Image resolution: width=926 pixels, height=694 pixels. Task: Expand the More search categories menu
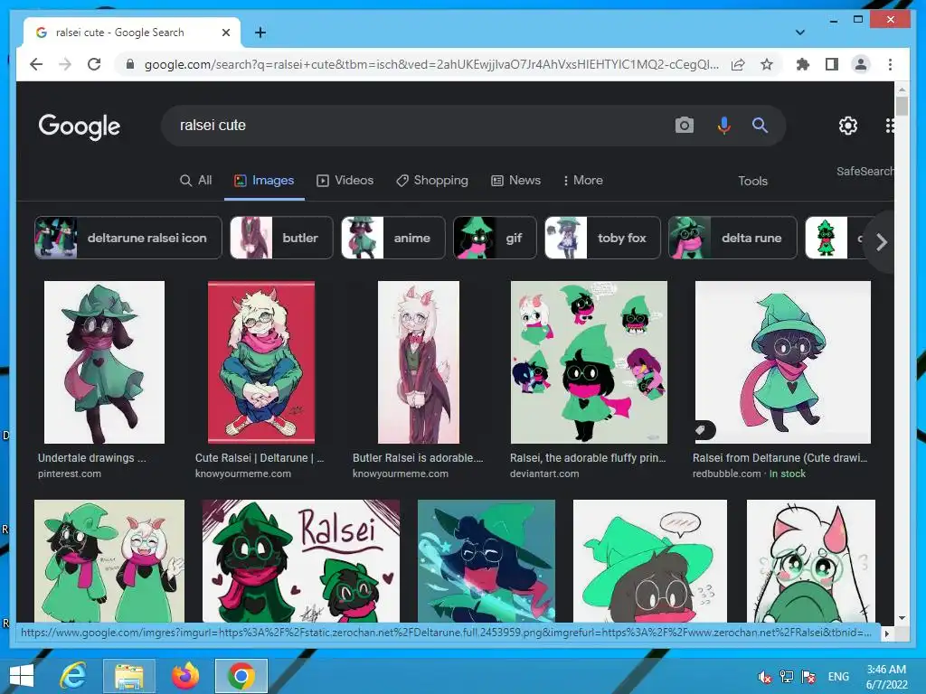(583, 180)
